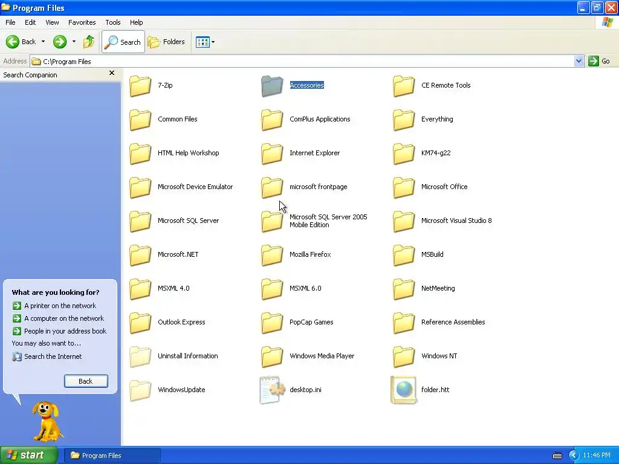Open the Edit menu
The width and height of the screenshot is (619, 464).
click(30, 22)
